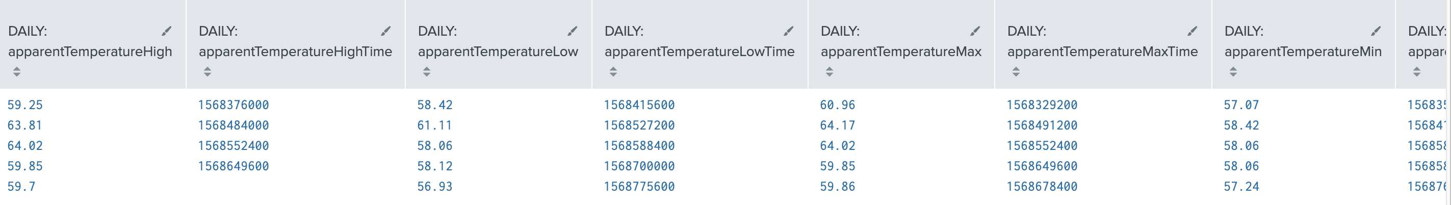Edit the apparentTemperatureLow column name
Image resolution: width=1451 pixels, height=205 pixels.
[x=572, y=31]
